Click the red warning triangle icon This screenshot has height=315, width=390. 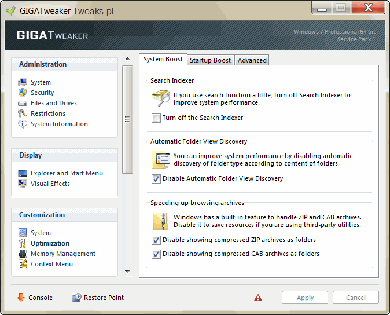(x=258, y=298)
